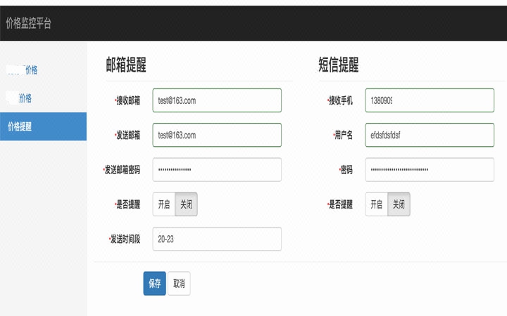The image size is (507, 316).
Task: Click the 价格监控平台 header title
Action: pos(28,23)
